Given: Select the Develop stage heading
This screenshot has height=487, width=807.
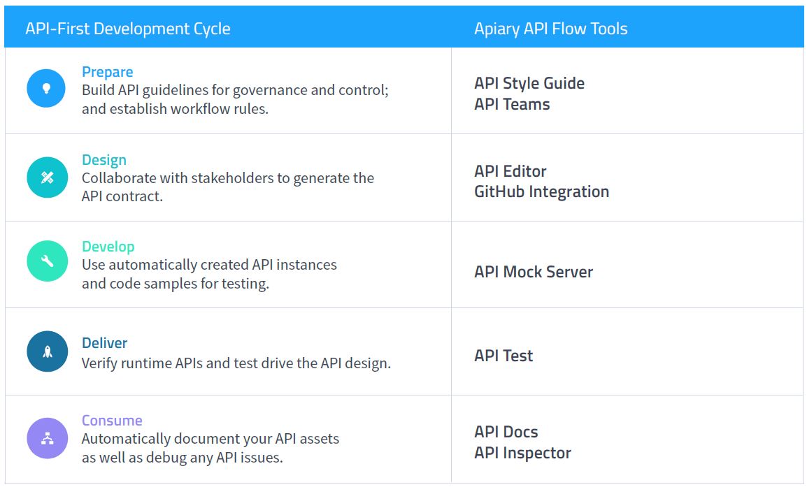Looking at the screenshot, I should point(108,247).
